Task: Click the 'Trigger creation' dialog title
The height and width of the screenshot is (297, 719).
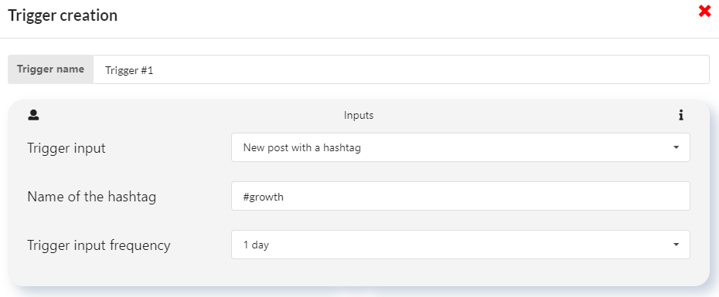Action: [63, 15]
